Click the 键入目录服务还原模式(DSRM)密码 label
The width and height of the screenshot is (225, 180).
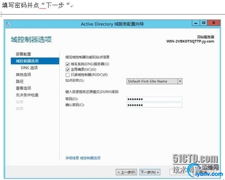(92, 92)
